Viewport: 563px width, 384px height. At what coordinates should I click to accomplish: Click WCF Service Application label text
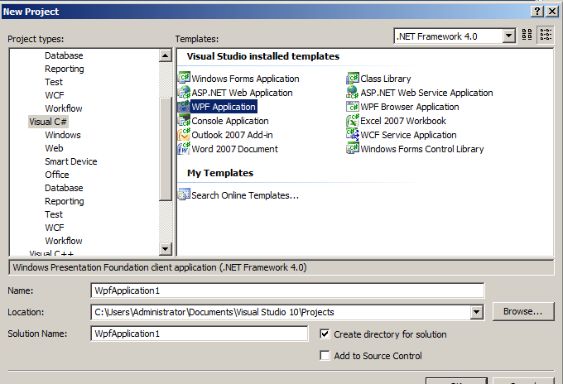[409, 135]
